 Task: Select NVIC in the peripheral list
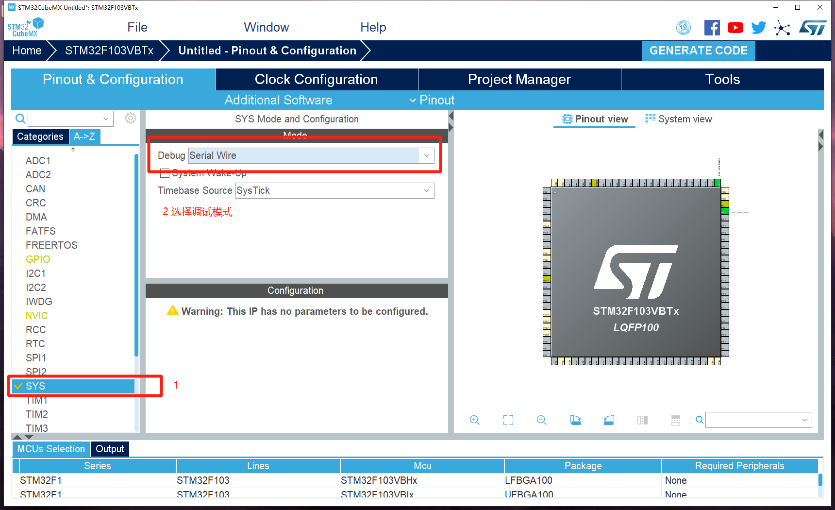pos(37,316)
